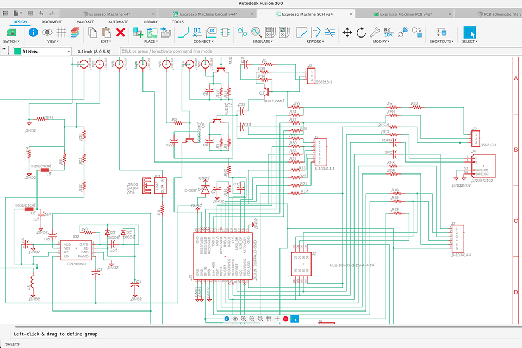Click the sine wave Simulate icon

coord(243,32)
